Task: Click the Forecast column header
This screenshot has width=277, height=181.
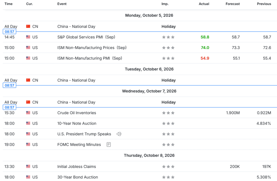Action: click(x=233, y=4)
